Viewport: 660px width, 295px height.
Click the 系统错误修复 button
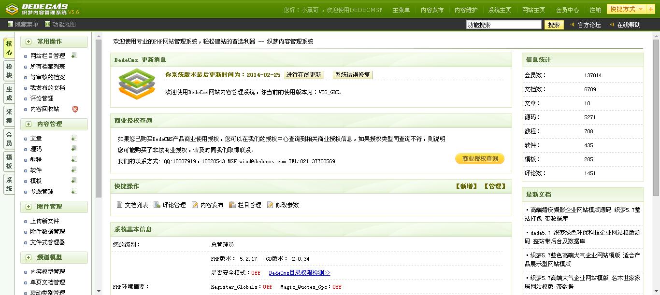click(353, 75)
